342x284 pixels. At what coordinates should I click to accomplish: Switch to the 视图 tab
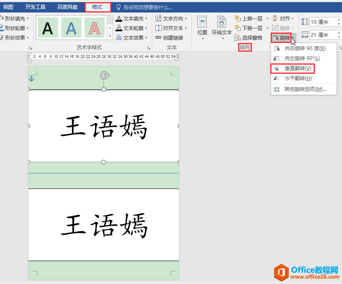[8, 7]
